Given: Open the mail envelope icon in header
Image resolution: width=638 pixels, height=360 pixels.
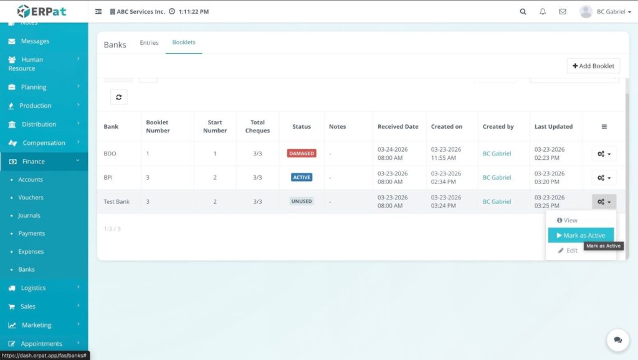Looking at the screenshot, I should click(563, 12).
